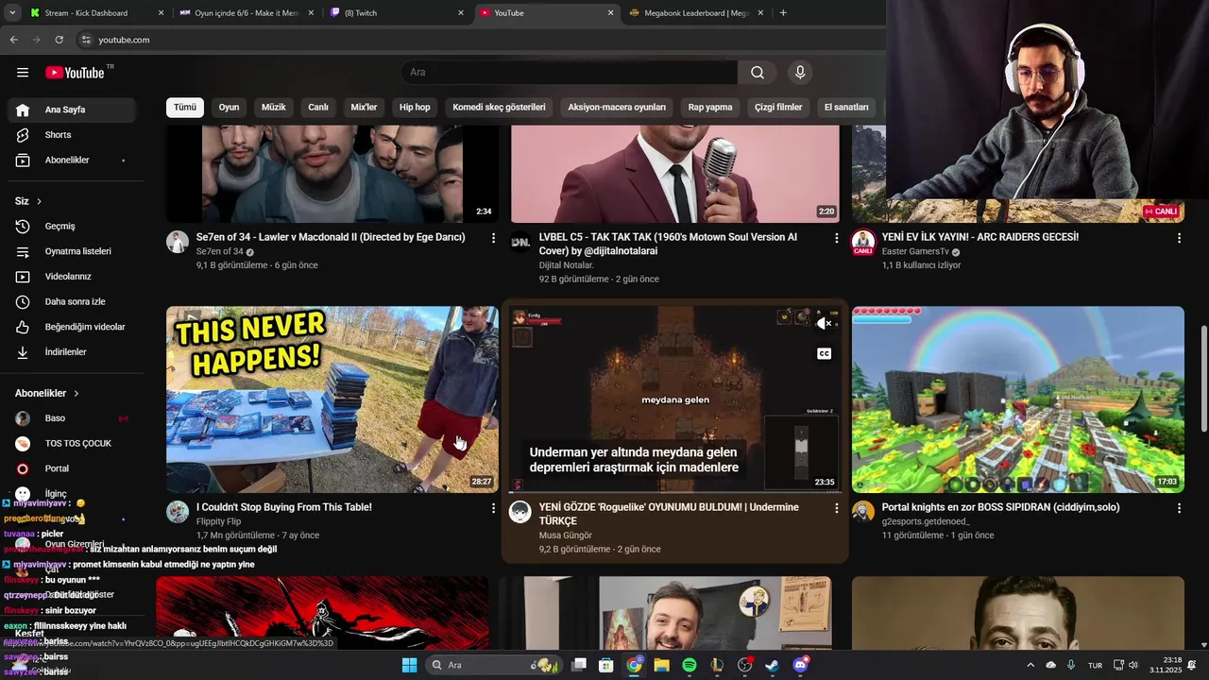This screenshot has width=1209, height=680.
Task: Select Komedi skeç gösterileri chip
Action: click(x=499, y=108)
